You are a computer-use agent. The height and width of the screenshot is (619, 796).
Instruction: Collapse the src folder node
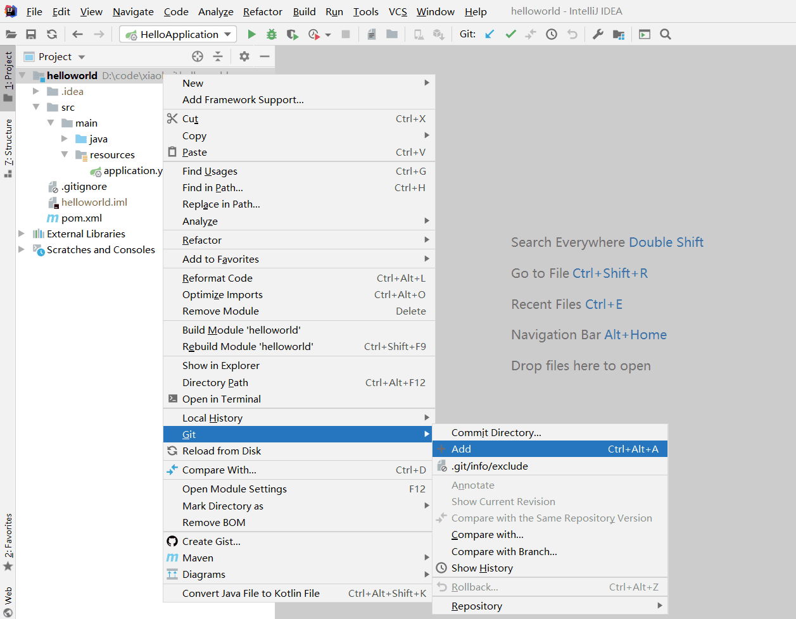tap(36, 107)
